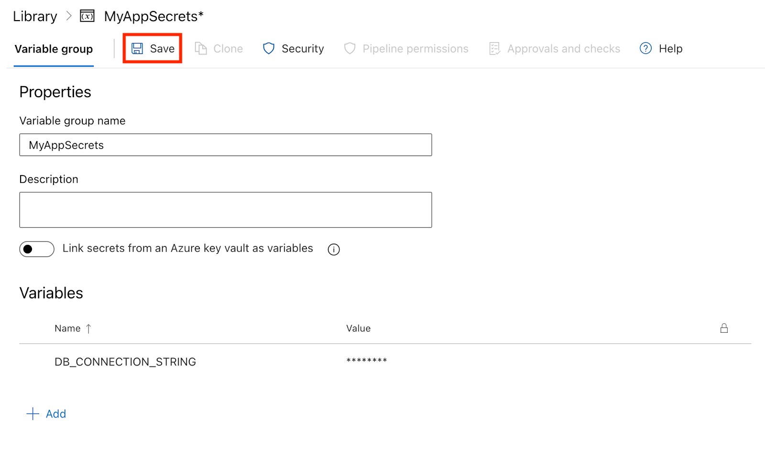The width and height of the screenshot is (765, 471).
Task: Open the Security settings label
Action: click(x=303, y=48)
